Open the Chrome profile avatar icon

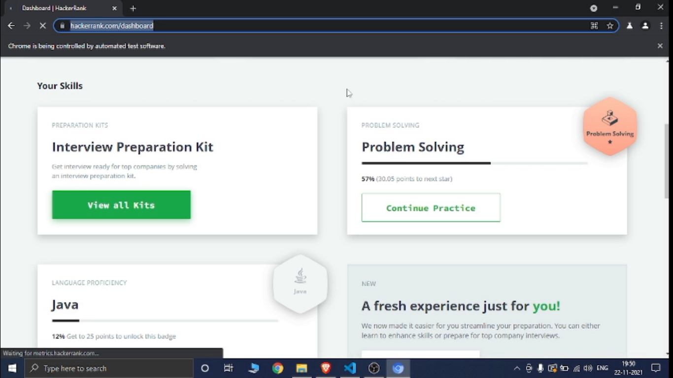pos(645,26)
